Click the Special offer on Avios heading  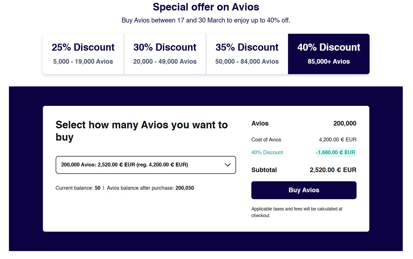(x=206, y=7)
